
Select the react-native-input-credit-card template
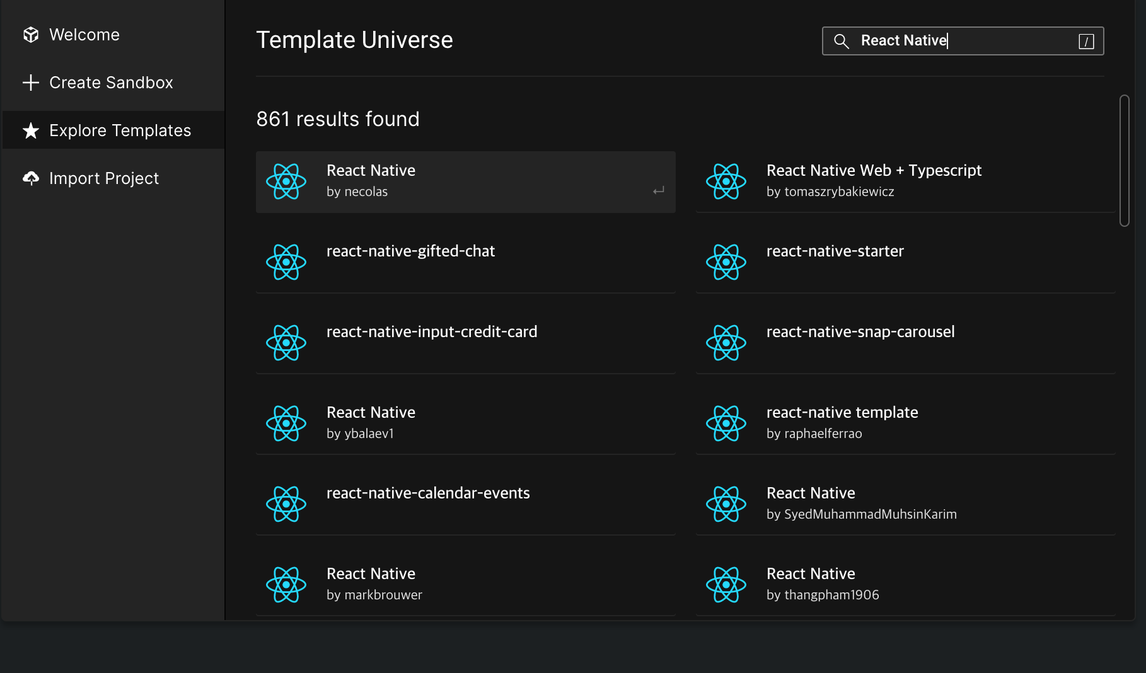(466, 343)
